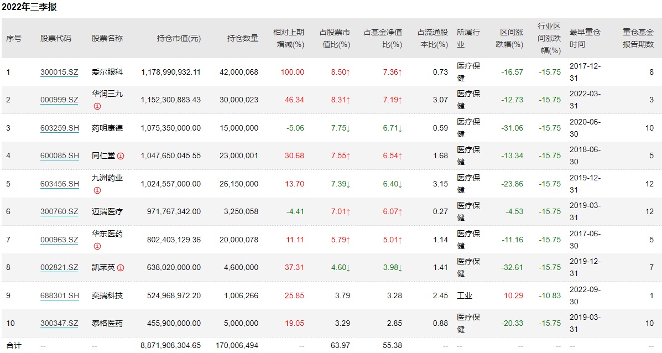This screenshot has width=662, height=353.
Task: Select stock name 爱尔眼科
Action: pyautogui.click(x=107, y=72)
